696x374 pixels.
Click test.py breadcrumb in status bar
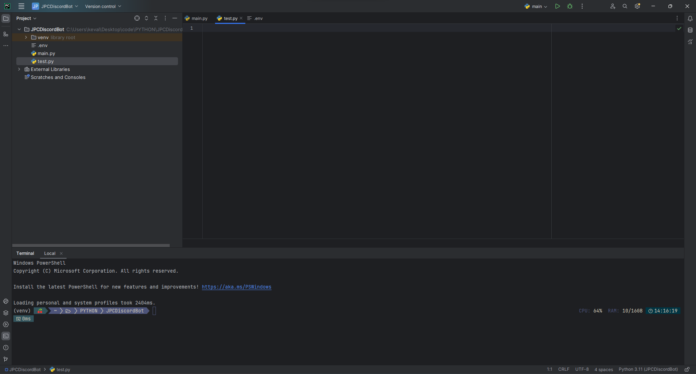click(x=60, y=369)
